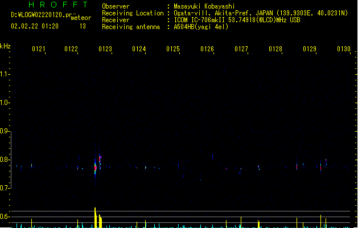The image size is (358, 228).
Task: Click the large meteor echo before the 0123 marker
Action: 96,168
